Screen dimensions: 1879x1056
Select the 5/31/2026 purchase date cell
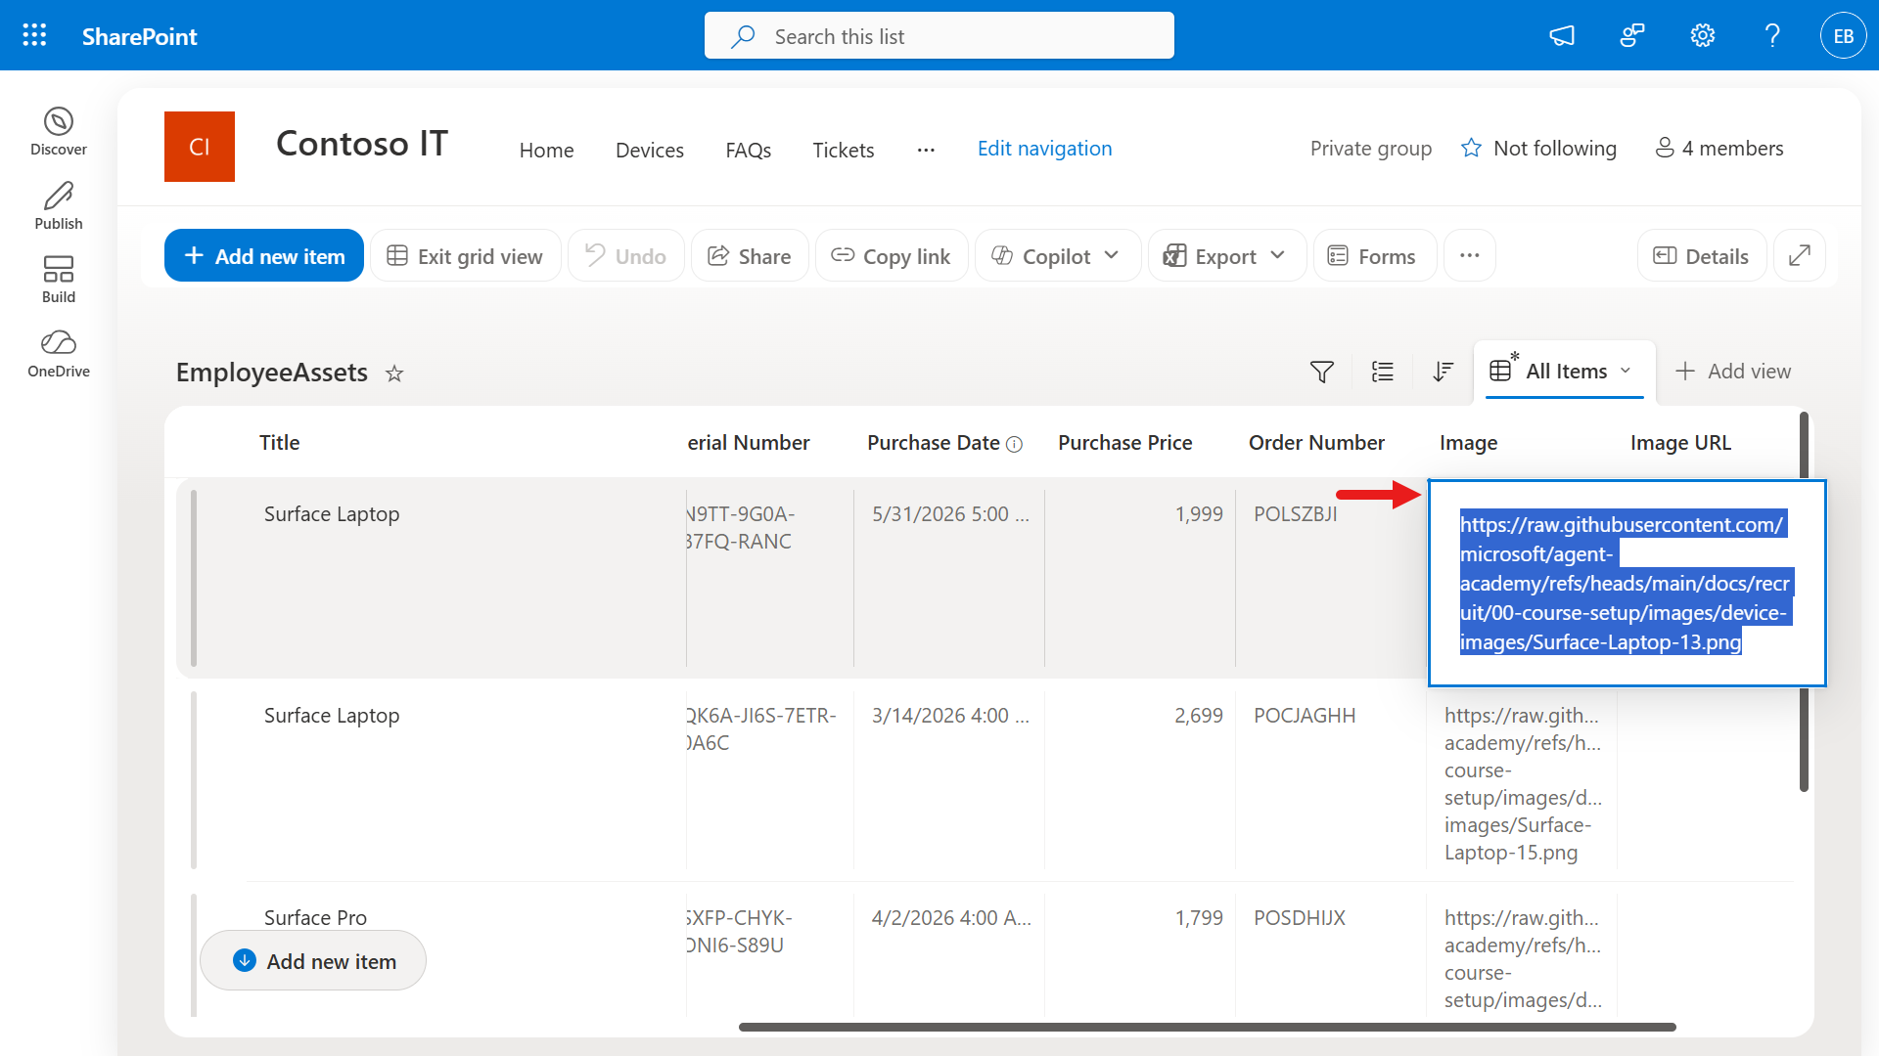point(949,578)
